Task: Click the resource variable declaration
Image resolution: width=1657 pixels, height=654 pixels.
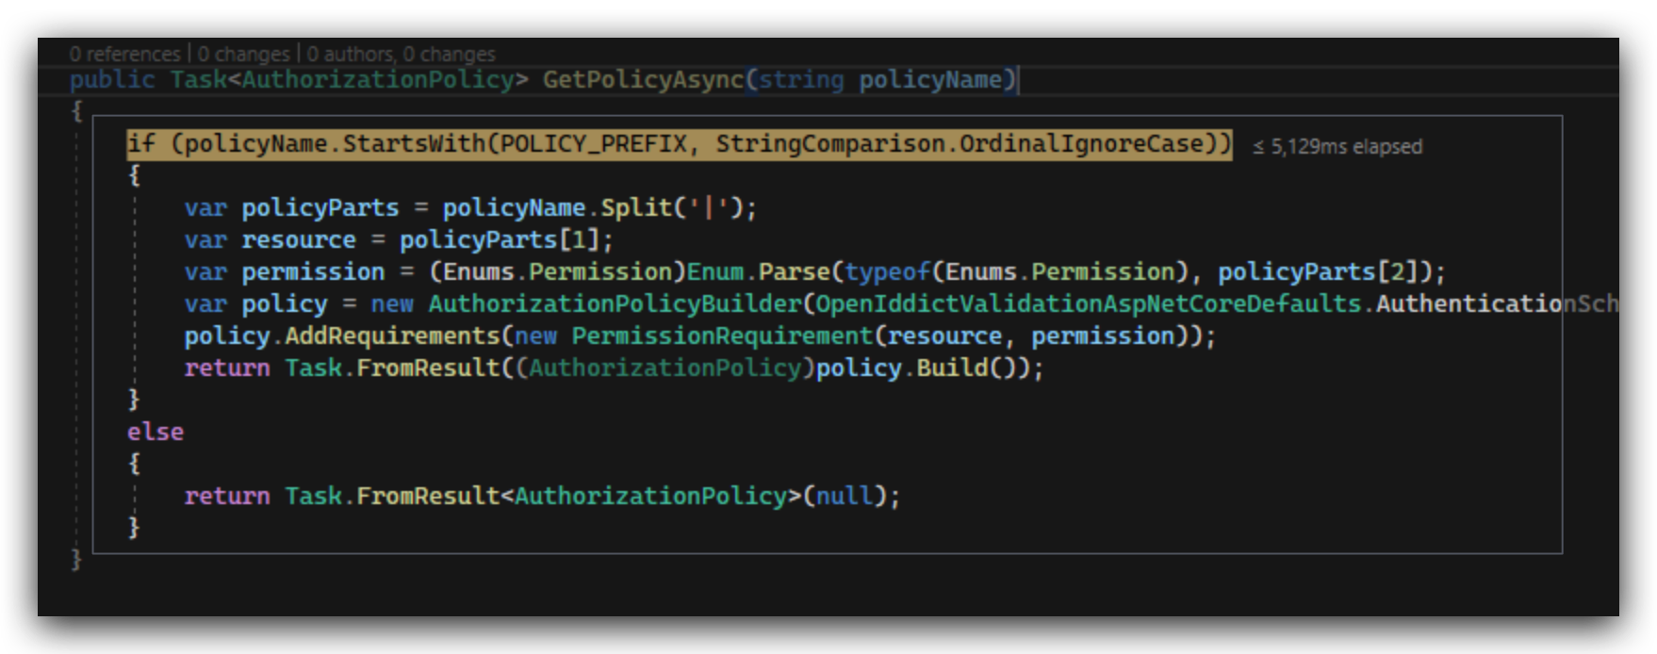Action: [x=298, y=239]
